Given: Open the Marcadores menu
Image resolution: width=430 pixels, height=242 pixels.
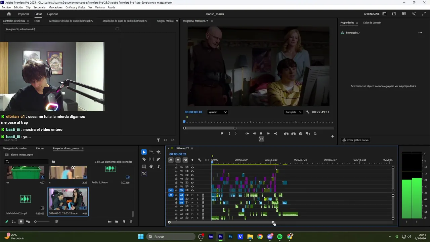Looking at the screenshot, I should click(x=55, y=7).
